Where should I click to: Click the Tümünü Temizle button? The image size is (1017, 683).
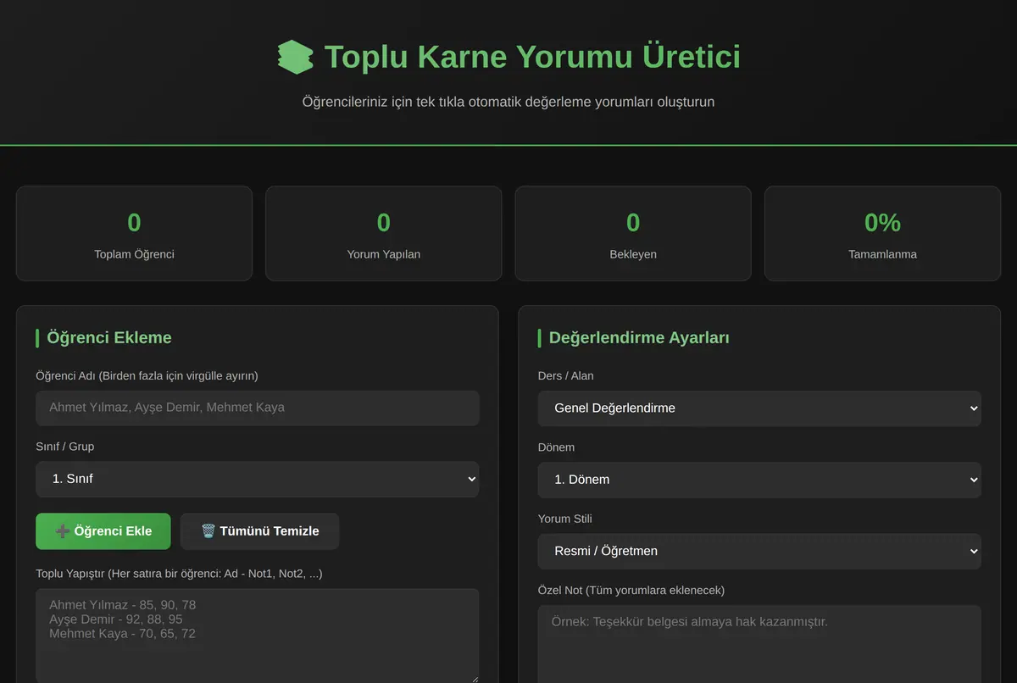pos(259,531)
